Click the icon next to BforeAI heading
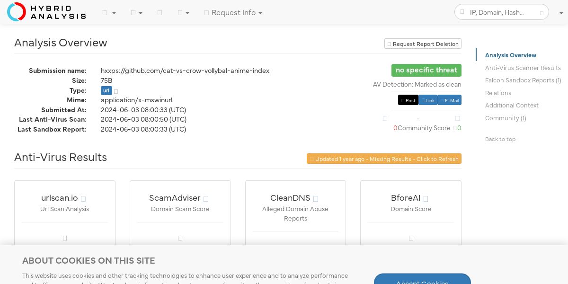Screen dimensions: 568x284 (426, 199)
